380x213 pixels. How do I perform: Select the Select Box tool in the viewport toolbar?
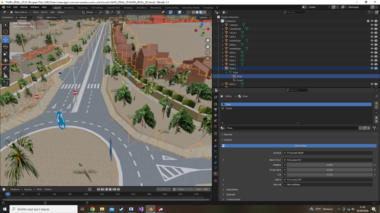[x=5, y=25]
